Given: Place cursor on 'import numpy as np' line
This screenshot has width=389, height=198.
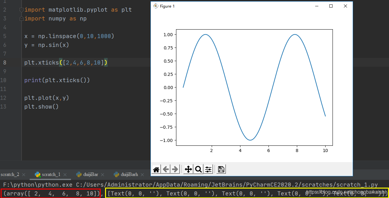Looking at the screenshot, I should tap(55, 19).
